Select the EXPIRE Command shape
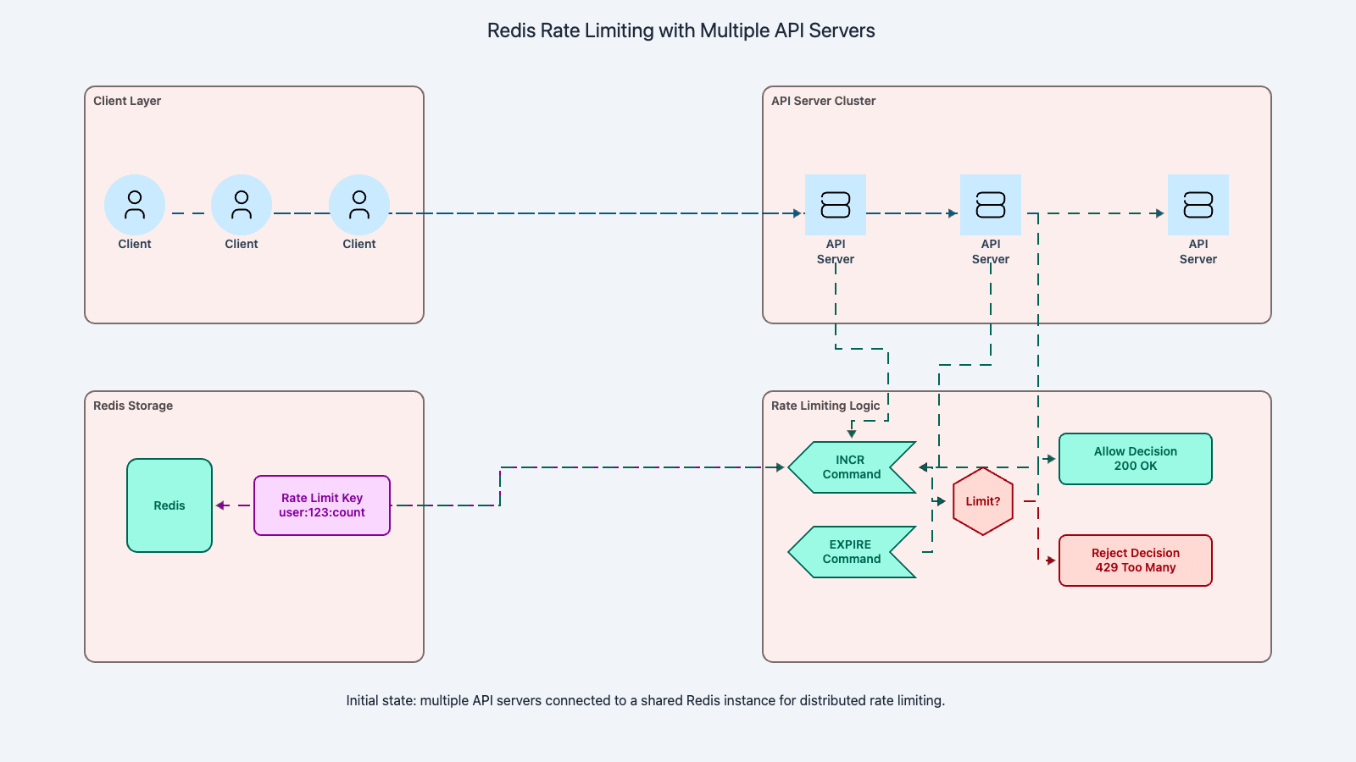This screenshot has width=1356, height=762. click(x=851, y=552)
